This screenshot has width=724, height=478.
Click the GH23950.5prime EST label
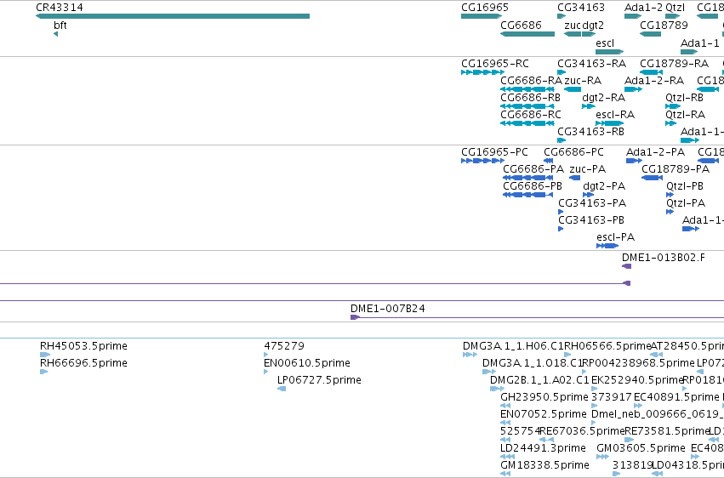(x=544, y=397)
